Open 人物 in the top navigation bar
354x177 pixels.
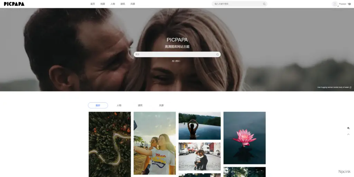point(113,4)
